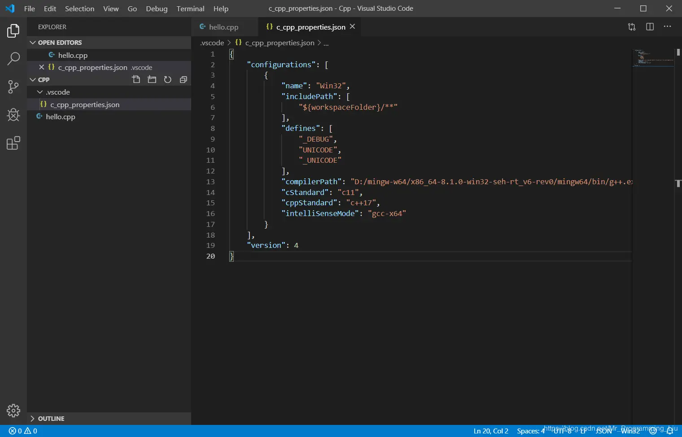Viewport: 682px width, 437px height.
Task: Open the Terminal menu
Action: coord(190,9)
